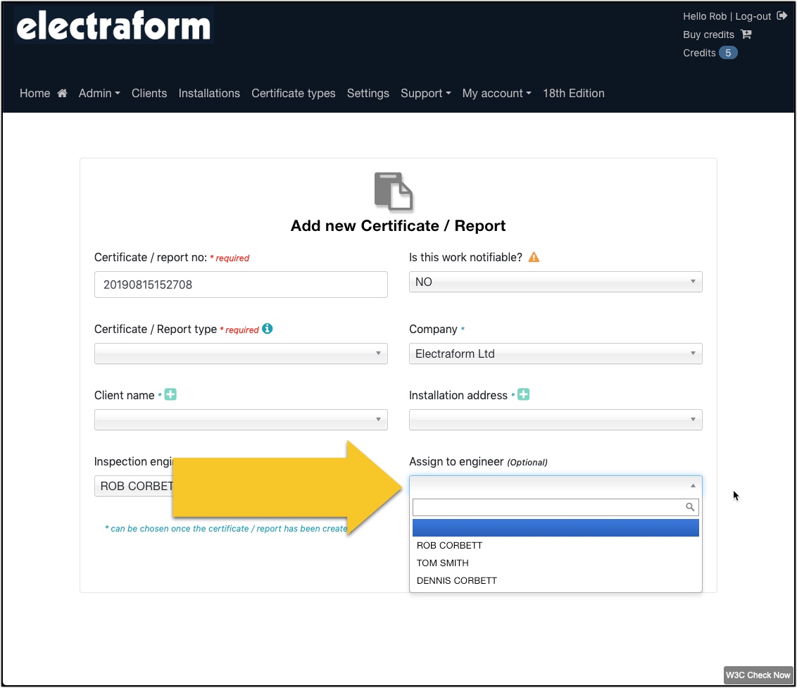Click the Home house icon

(x=62, y=93)
